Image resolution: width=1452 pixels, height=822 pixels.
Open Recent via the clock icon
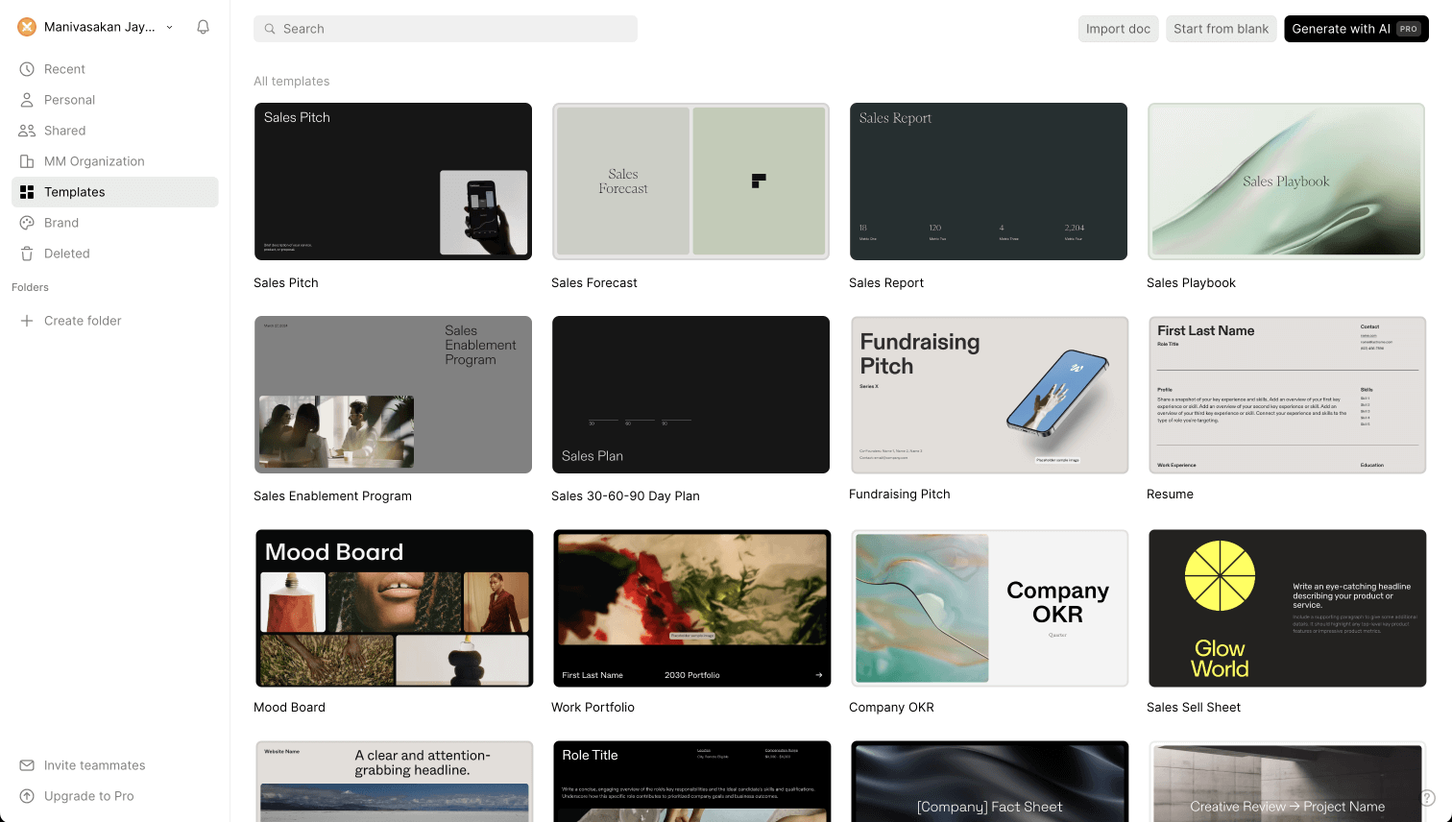pyautogui.click(x=27, y=69)
